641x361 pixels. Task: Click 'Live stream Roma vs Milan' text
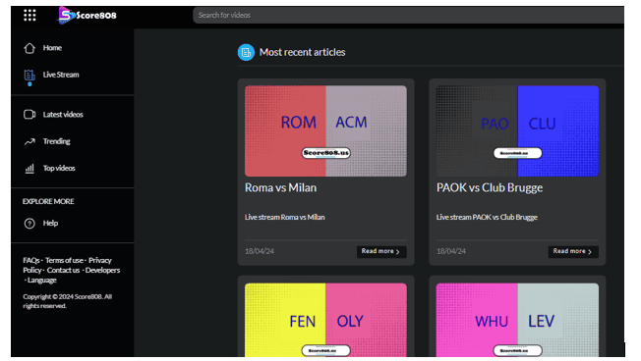tap(285, 217)
